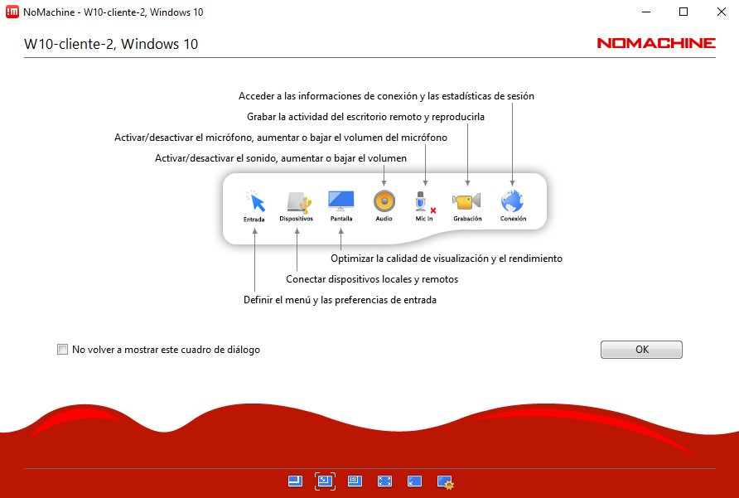Click the Grabación camera icon

click(x=467, y=201)
